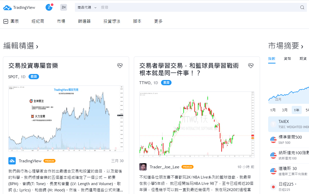Select the 1月 time range
Screen dimensions: 309x194
point(273,110)
